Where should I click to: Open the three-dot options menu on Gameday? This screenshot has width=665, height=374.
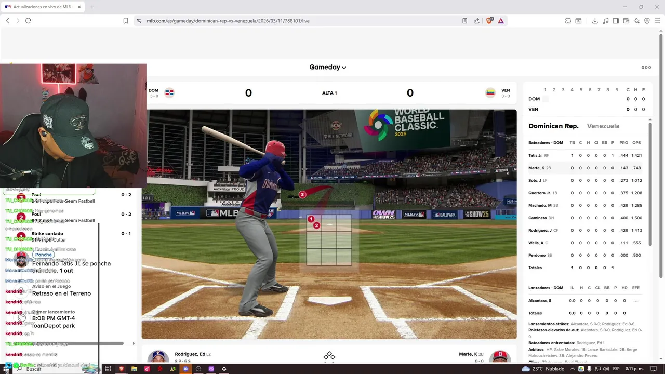(646, 68)
